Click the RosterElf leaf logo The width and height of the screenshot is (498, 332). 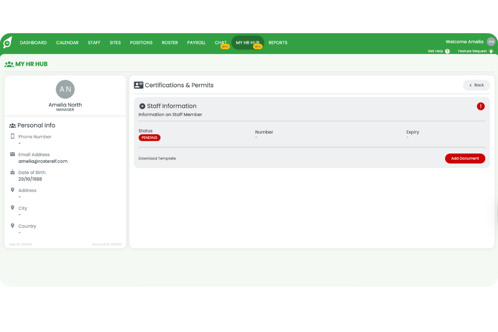7,41
